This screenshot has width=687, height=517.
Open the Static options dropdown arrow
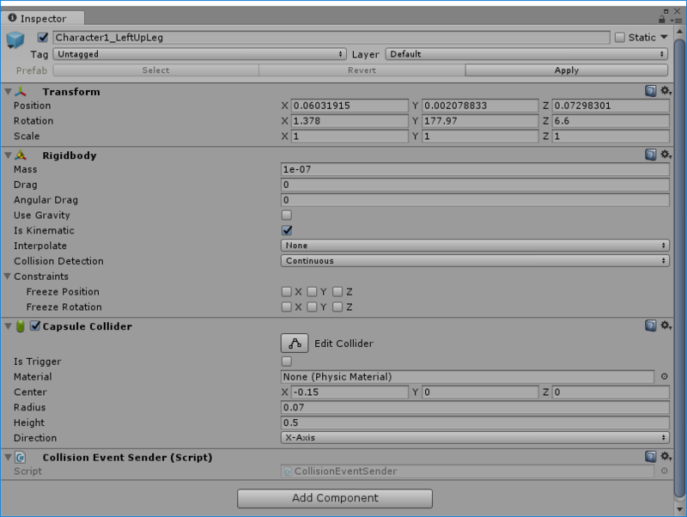[664, 37]
